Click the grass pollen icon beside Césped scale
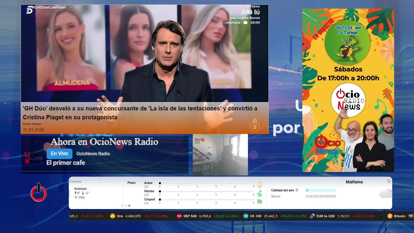Viewport: 414px width, 233px height. [259, 201]
